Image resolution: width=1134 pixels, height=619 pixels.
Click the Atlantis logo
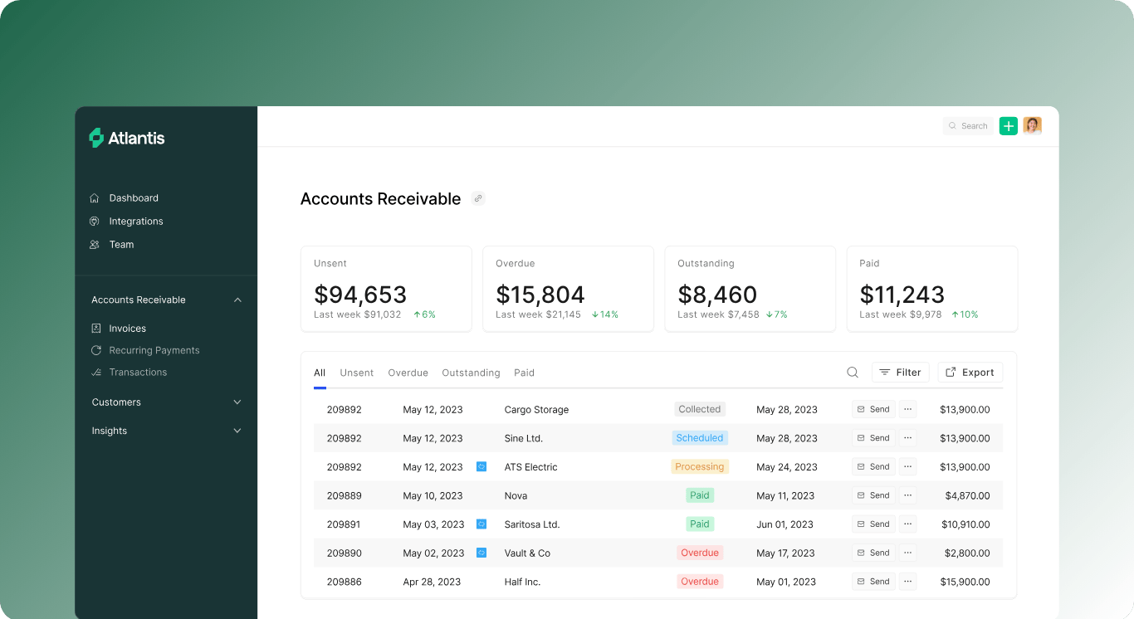[x=127, y=139]
